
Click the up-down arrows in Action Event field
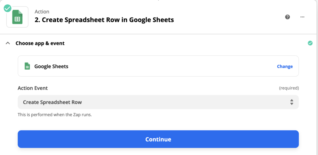click(292, 102)
